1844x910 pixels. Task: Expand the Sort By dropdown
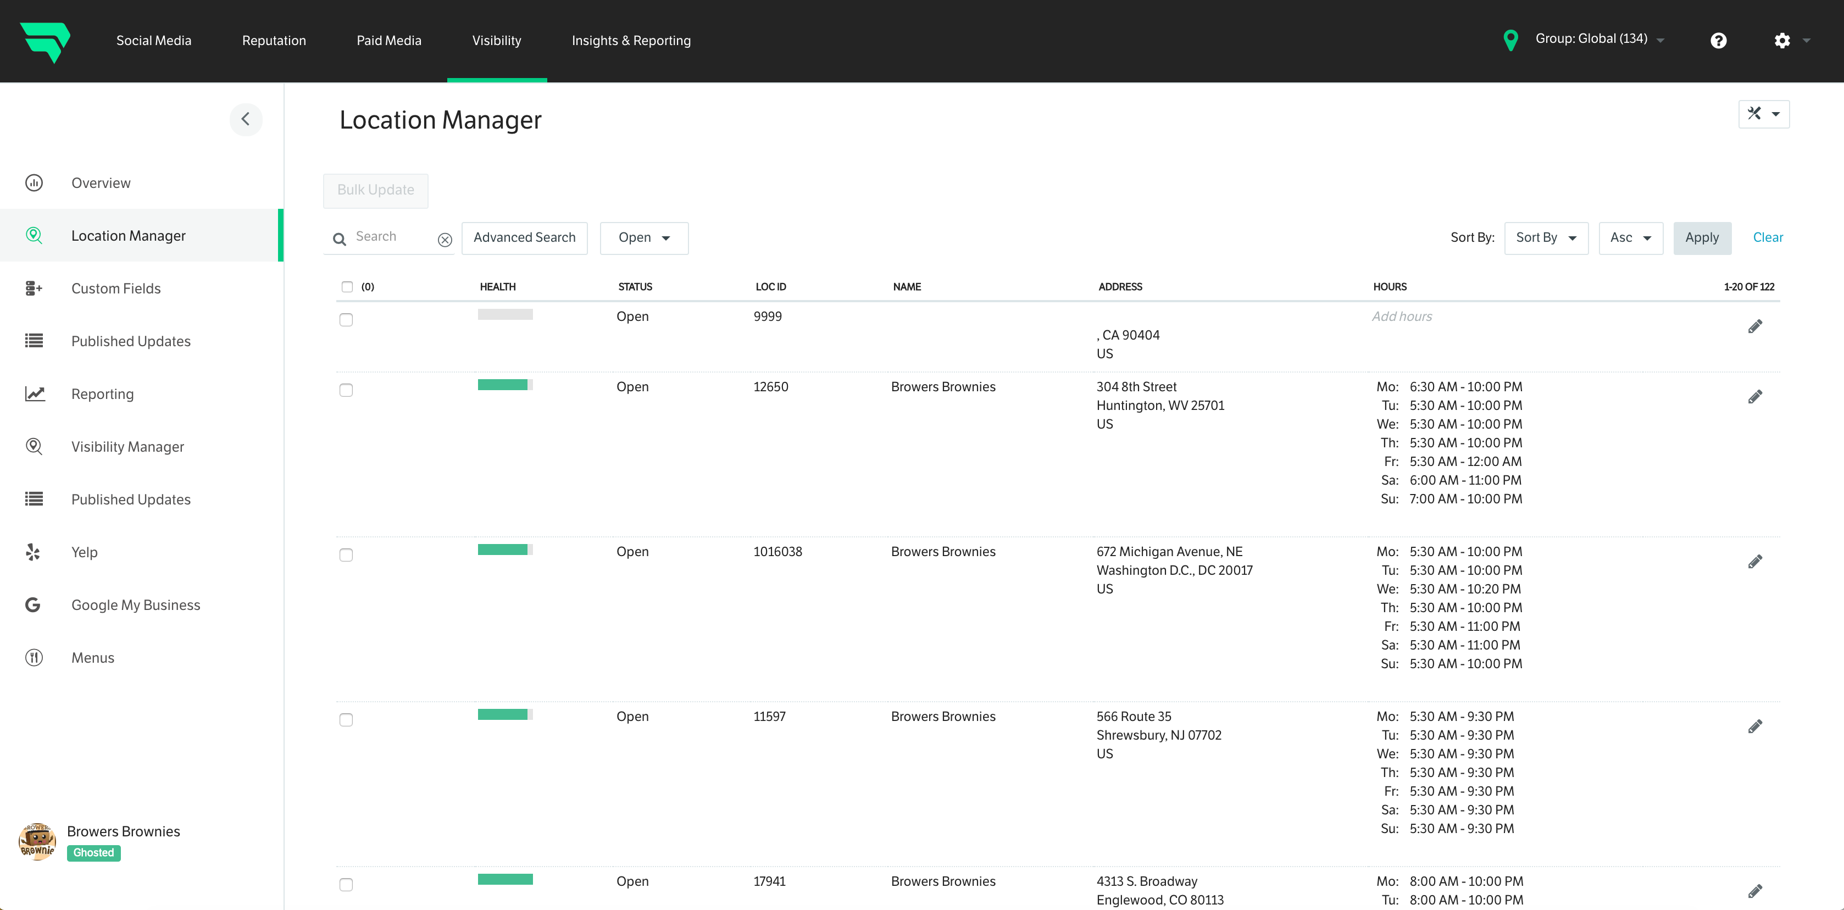tap(1546, 238)
